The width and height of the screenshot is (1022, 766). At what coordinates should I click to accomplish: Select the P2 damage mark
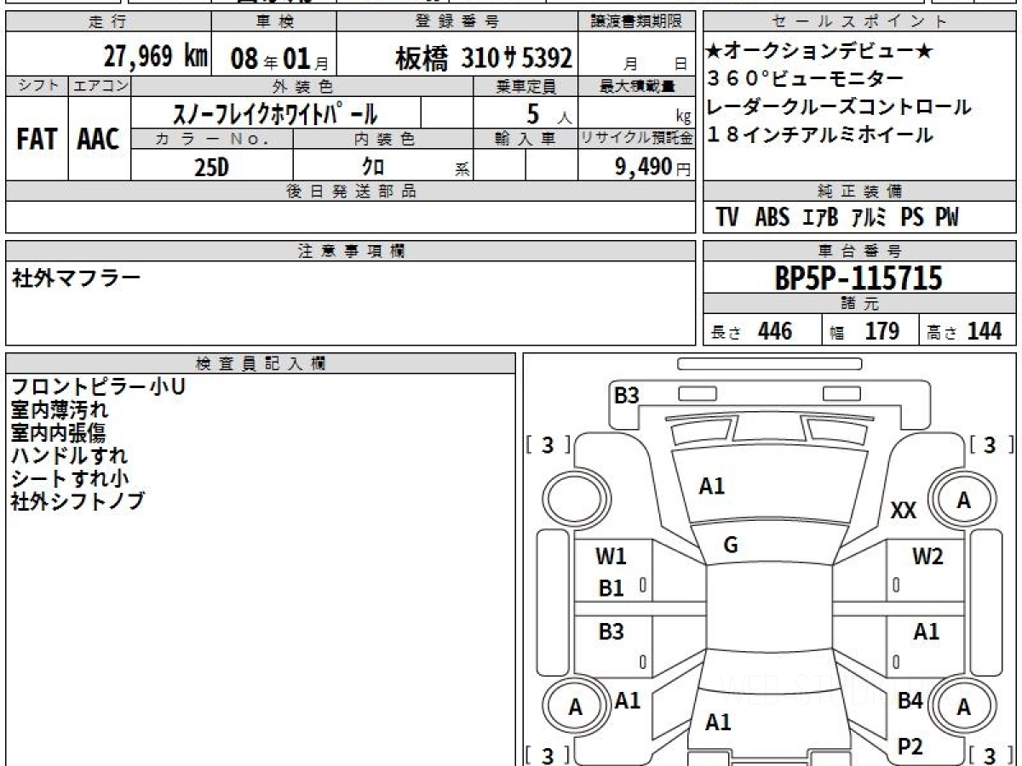[910, 747]
